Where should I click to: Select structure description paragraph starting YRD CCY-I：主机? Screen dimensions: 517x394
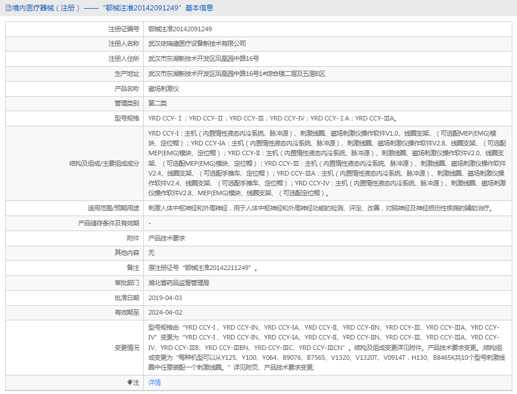click(327, 163)
